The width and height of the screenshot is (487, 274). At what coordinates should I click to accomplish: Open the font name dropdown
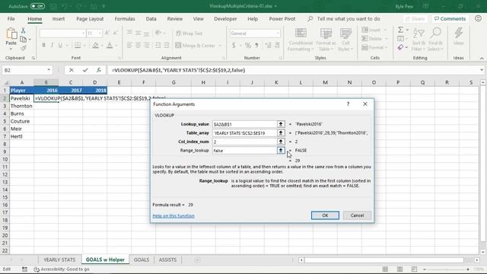pyautogui.click(x=83, y=33)
